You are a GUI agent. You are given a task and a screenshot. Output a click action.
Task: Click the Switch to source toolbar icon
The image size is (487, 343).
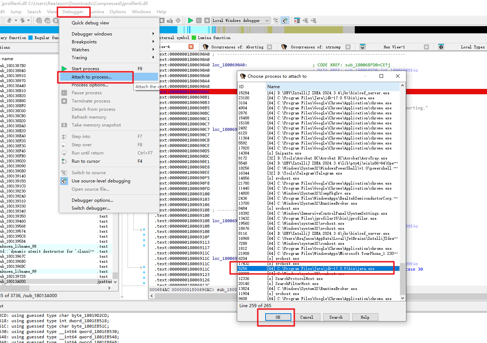(x=276, y=20)
